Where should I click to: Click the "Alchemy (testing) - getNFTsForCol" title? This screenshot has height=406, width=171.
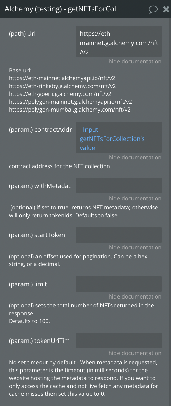(x=61, y=9)
